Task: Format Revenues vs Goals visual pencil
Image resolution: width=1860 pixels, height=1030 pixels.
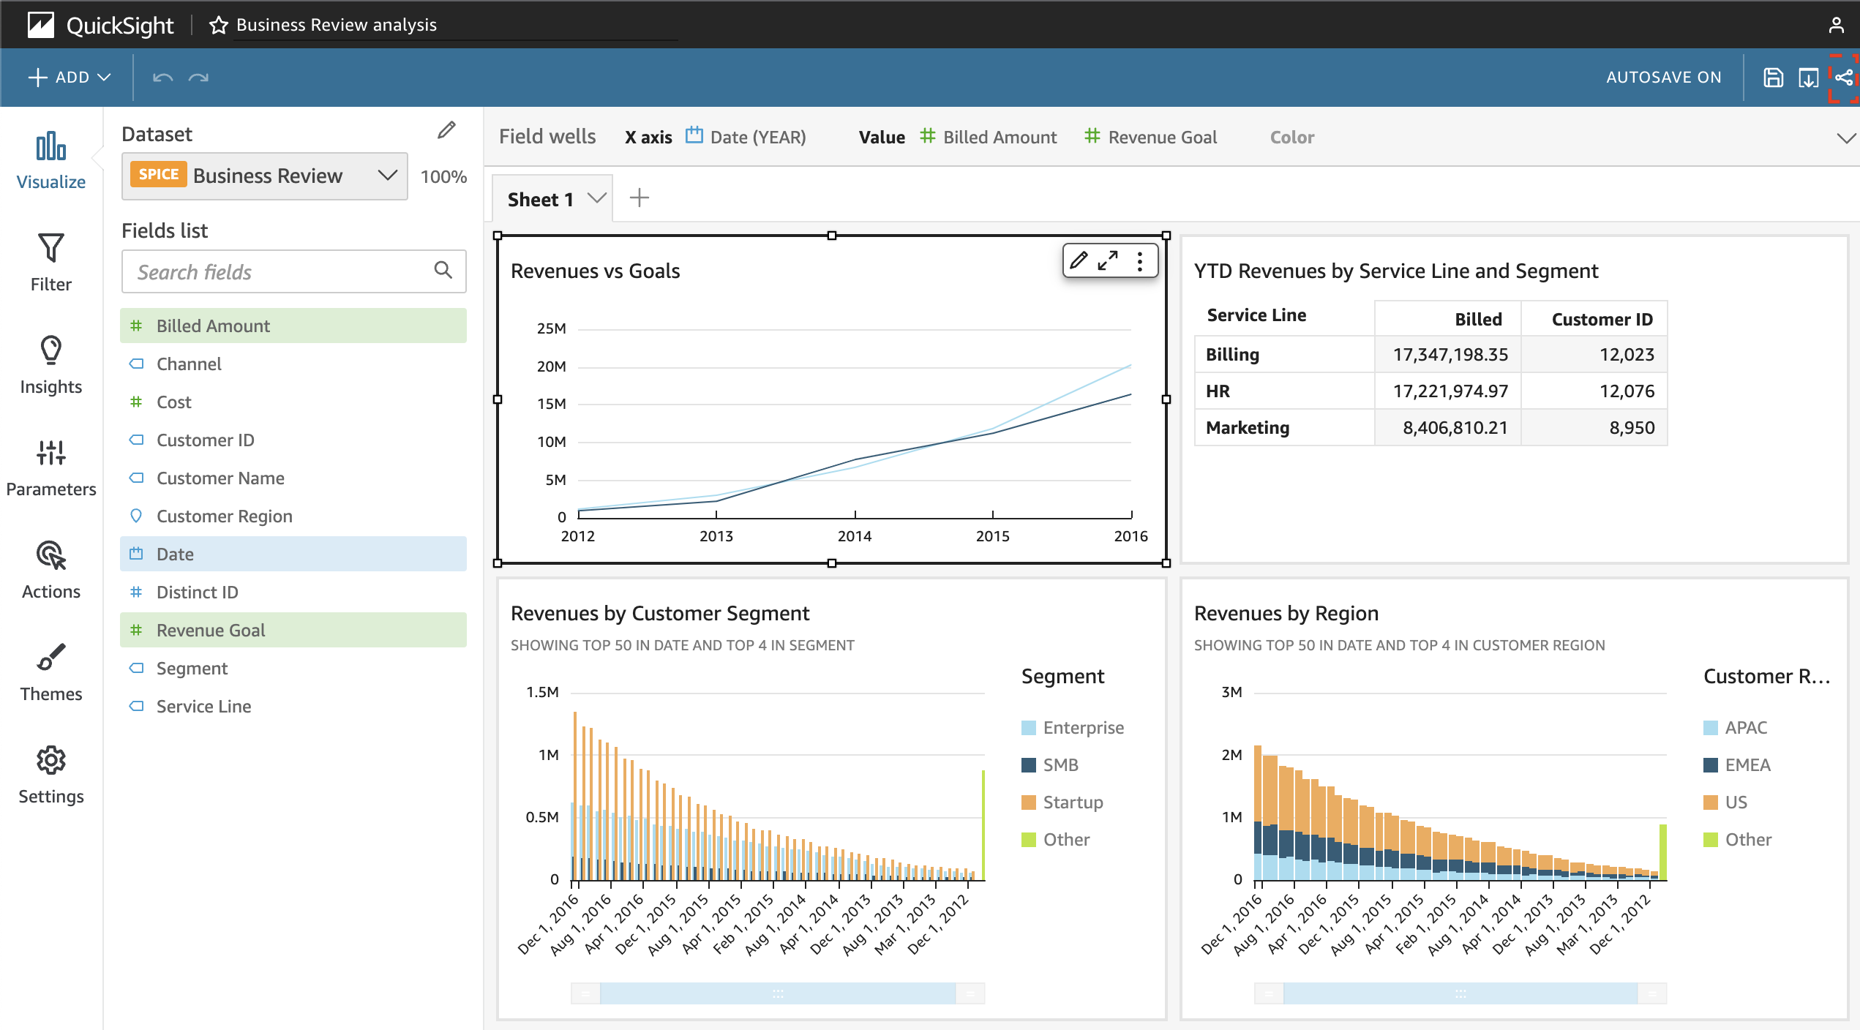Action: 1079,260
